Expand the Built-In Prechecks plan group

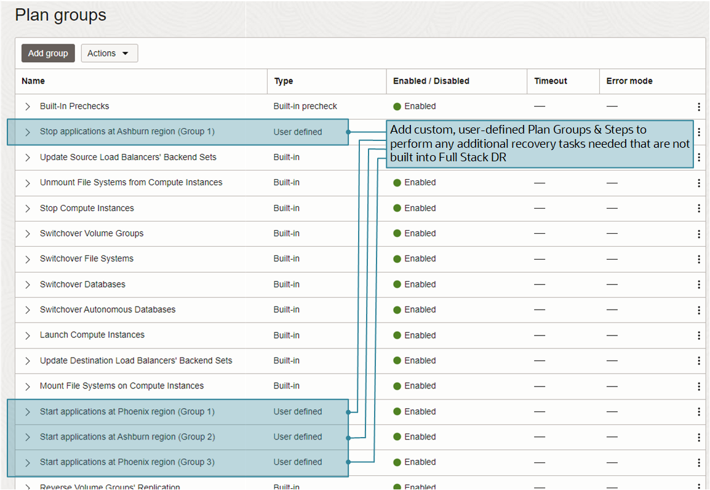(26, 106)
